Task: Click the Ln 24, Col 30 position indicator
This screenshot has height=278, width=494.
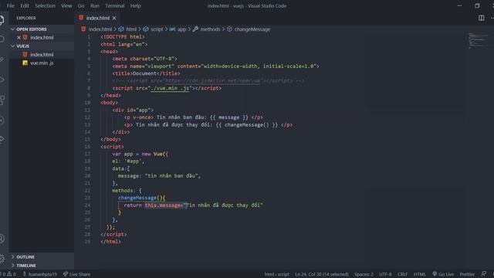Action: coord(322,274)
